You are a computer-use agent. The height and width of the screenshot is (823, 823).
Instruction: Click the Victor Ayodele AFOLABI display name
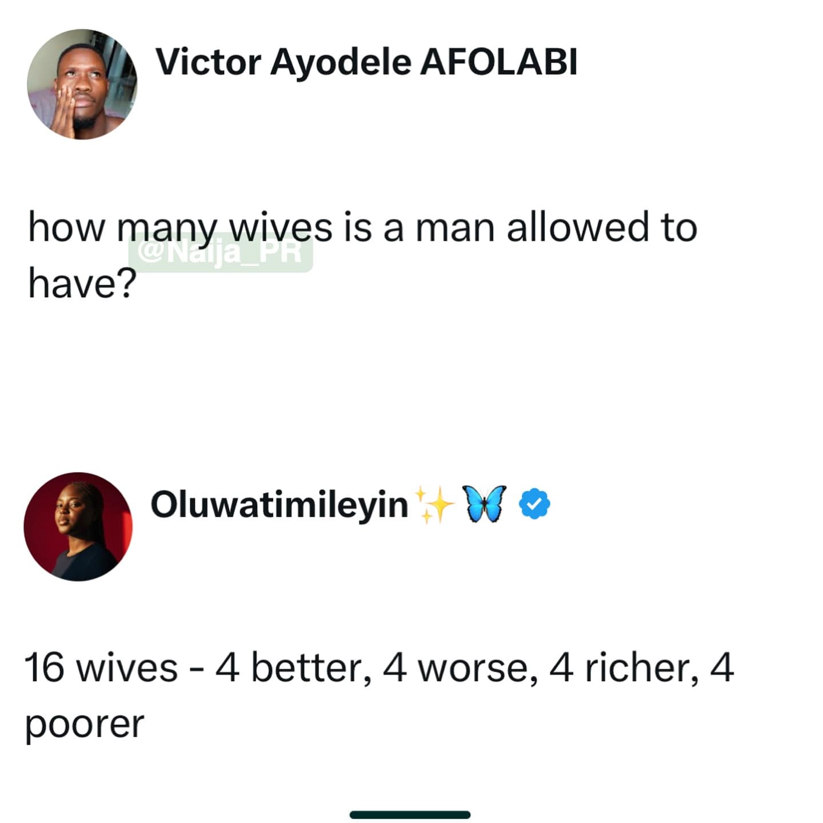coord(366,62)
